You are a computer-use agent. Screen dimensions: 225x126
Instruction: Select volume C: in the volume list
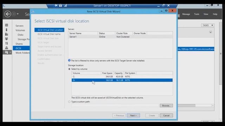click(x=122, y=77)
